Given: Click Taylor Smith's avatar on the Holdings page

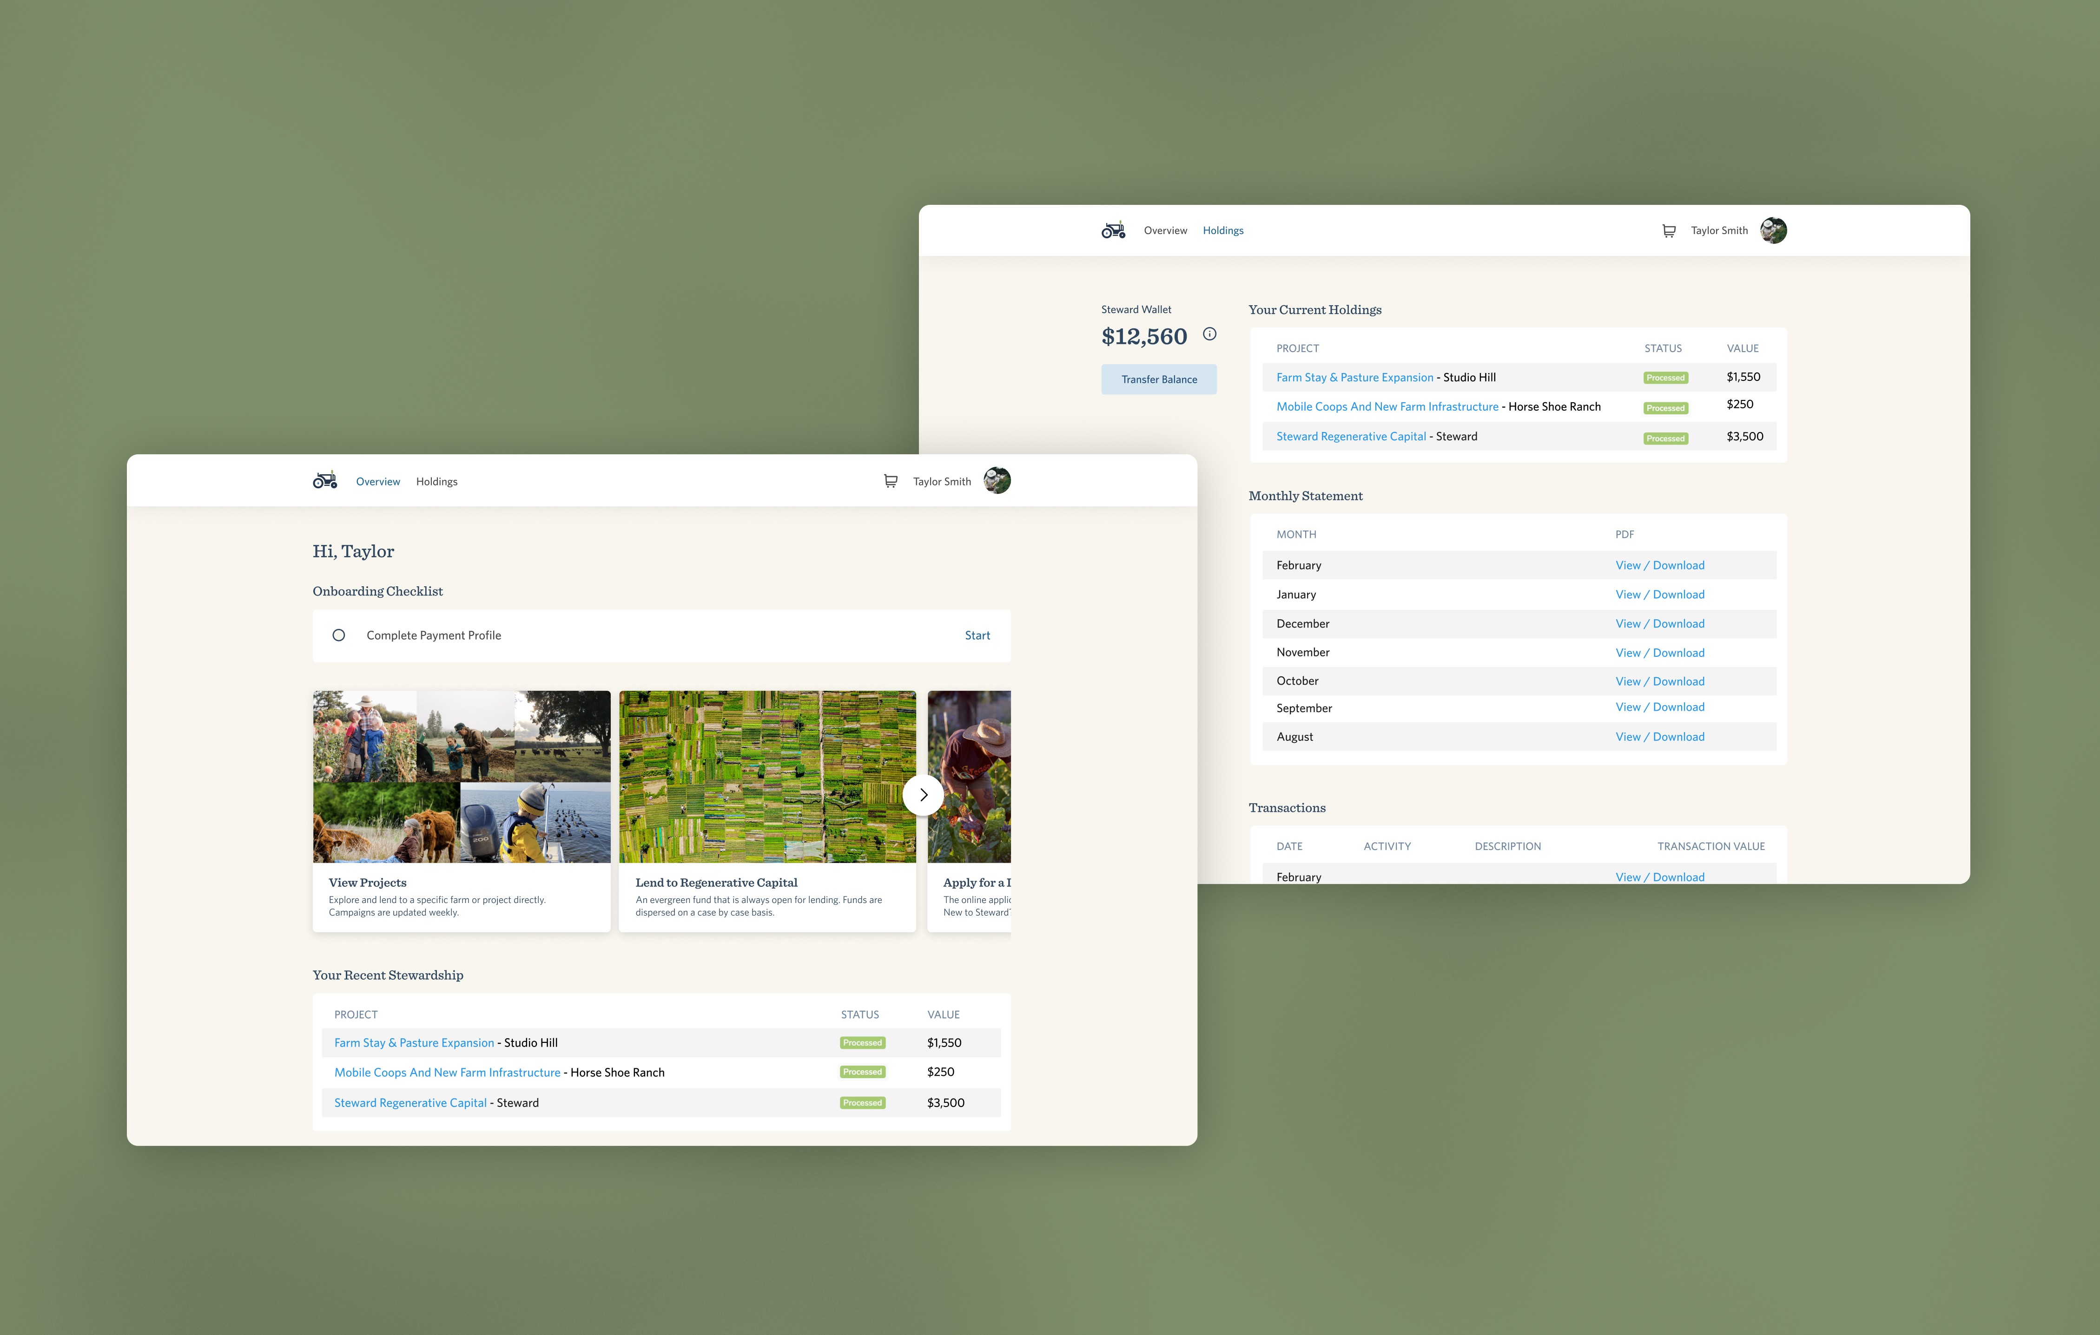Looking at the screenshot, I should point(1773,230).
